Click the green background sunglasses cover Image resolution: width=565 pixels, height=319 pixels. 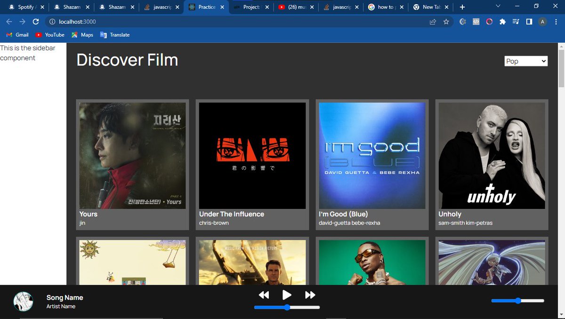tap(372, 263)
